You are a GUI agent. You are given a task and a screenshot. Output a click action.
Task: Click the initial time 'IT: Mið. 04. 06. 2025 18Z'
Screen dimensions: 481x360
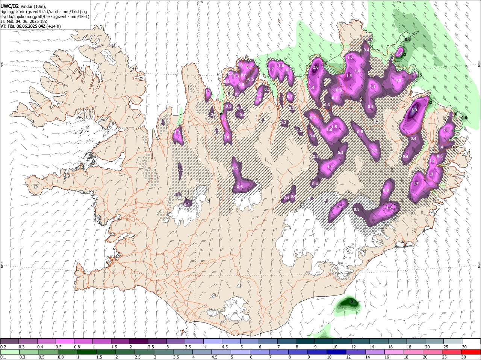(24, 21)
